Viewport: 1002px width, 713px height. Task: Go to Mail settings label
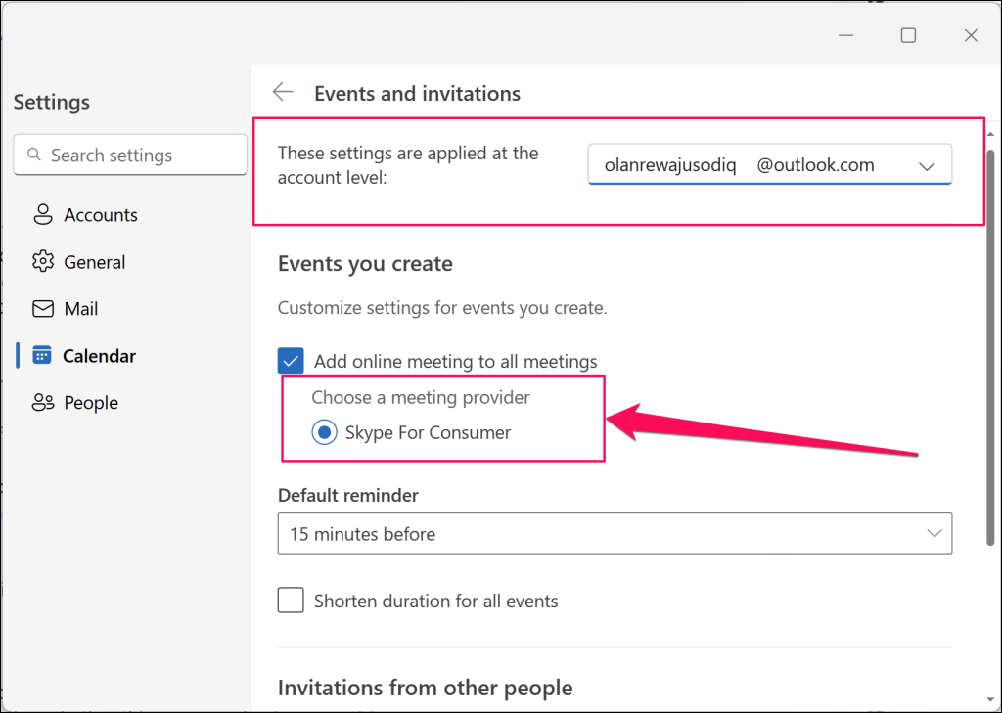point(81,309)
